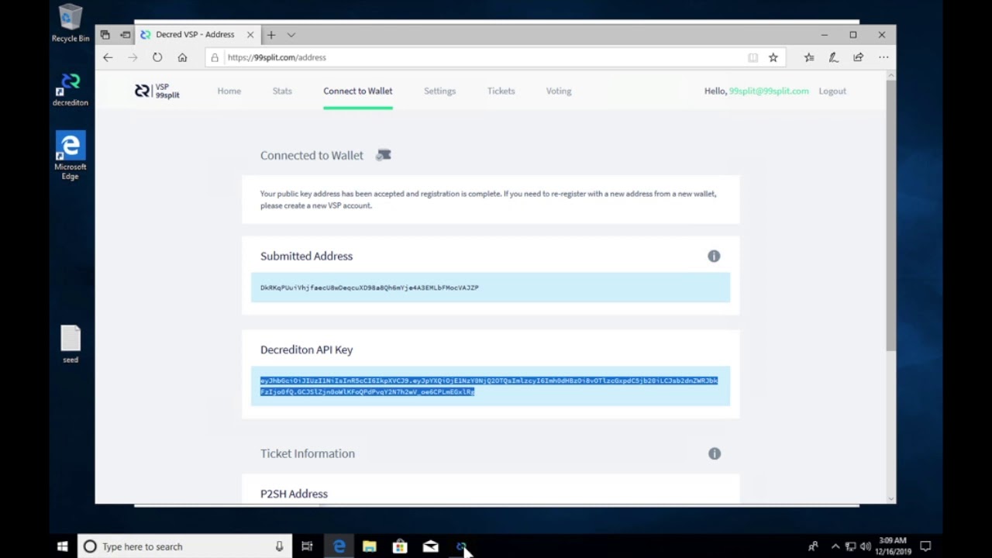Open File Explorer from the taskbar
The width and height of the screenshot is (992, 558).
pyautogui.click(x=370, y=546)
